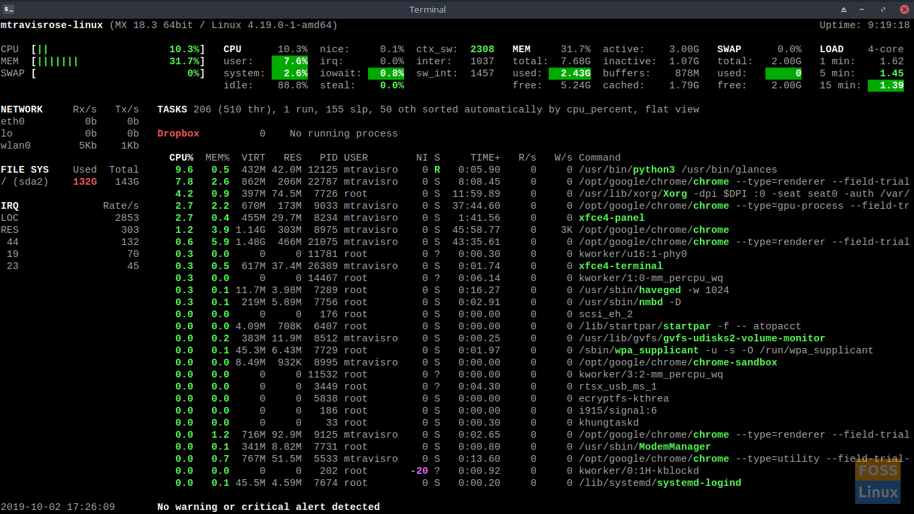The image size is (914, 514).
Task: Select the haveged -w 1024 command
Action: tap(654, 290)
